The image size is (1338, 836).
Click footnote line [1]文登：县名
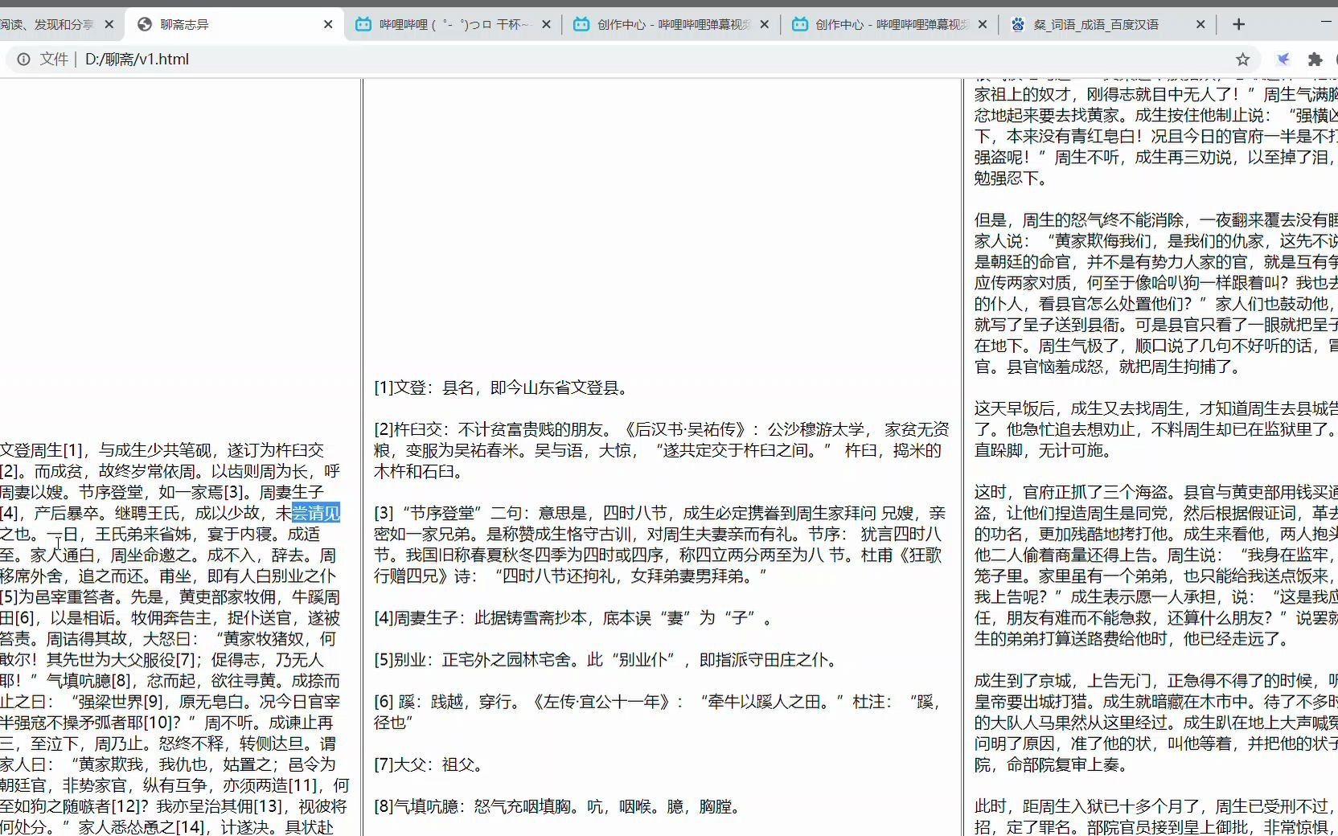(x=501, y=387)
